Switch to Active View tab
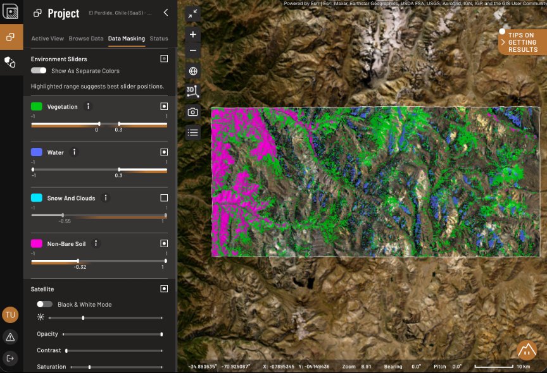 (47, 39)
